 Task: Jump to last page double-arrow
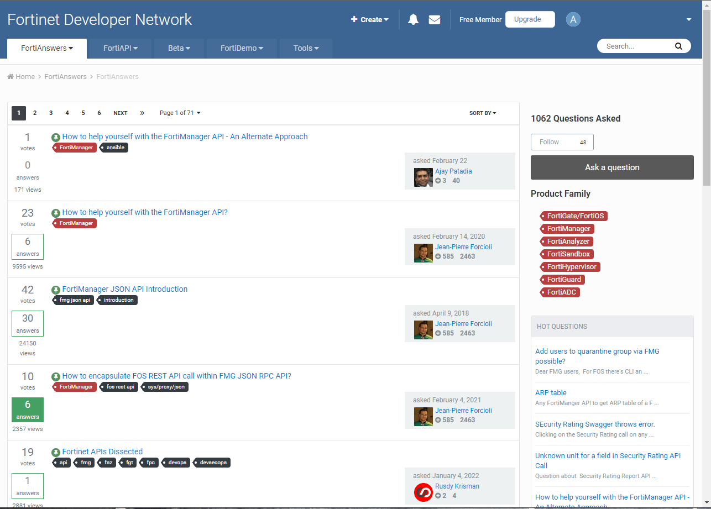(x=142, y=113)
